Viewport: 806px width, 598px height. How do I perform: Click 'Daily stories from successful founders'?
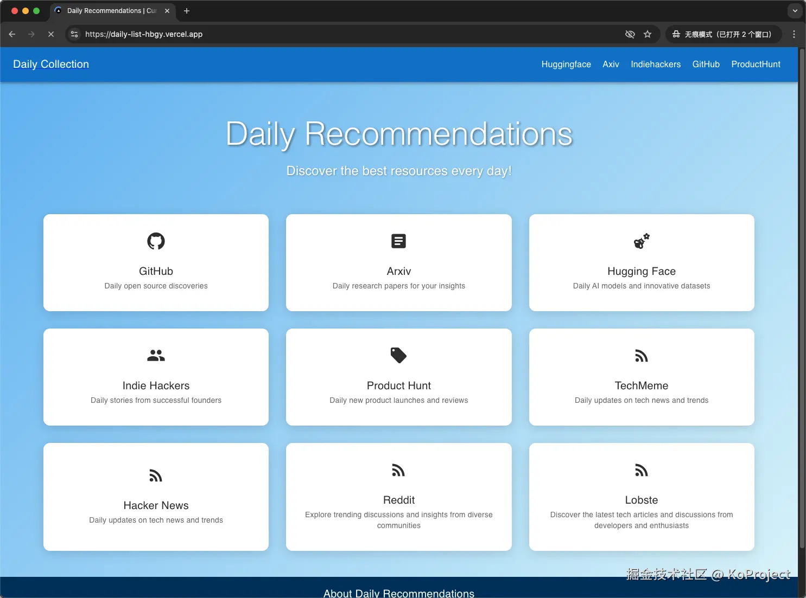(156, 400)
